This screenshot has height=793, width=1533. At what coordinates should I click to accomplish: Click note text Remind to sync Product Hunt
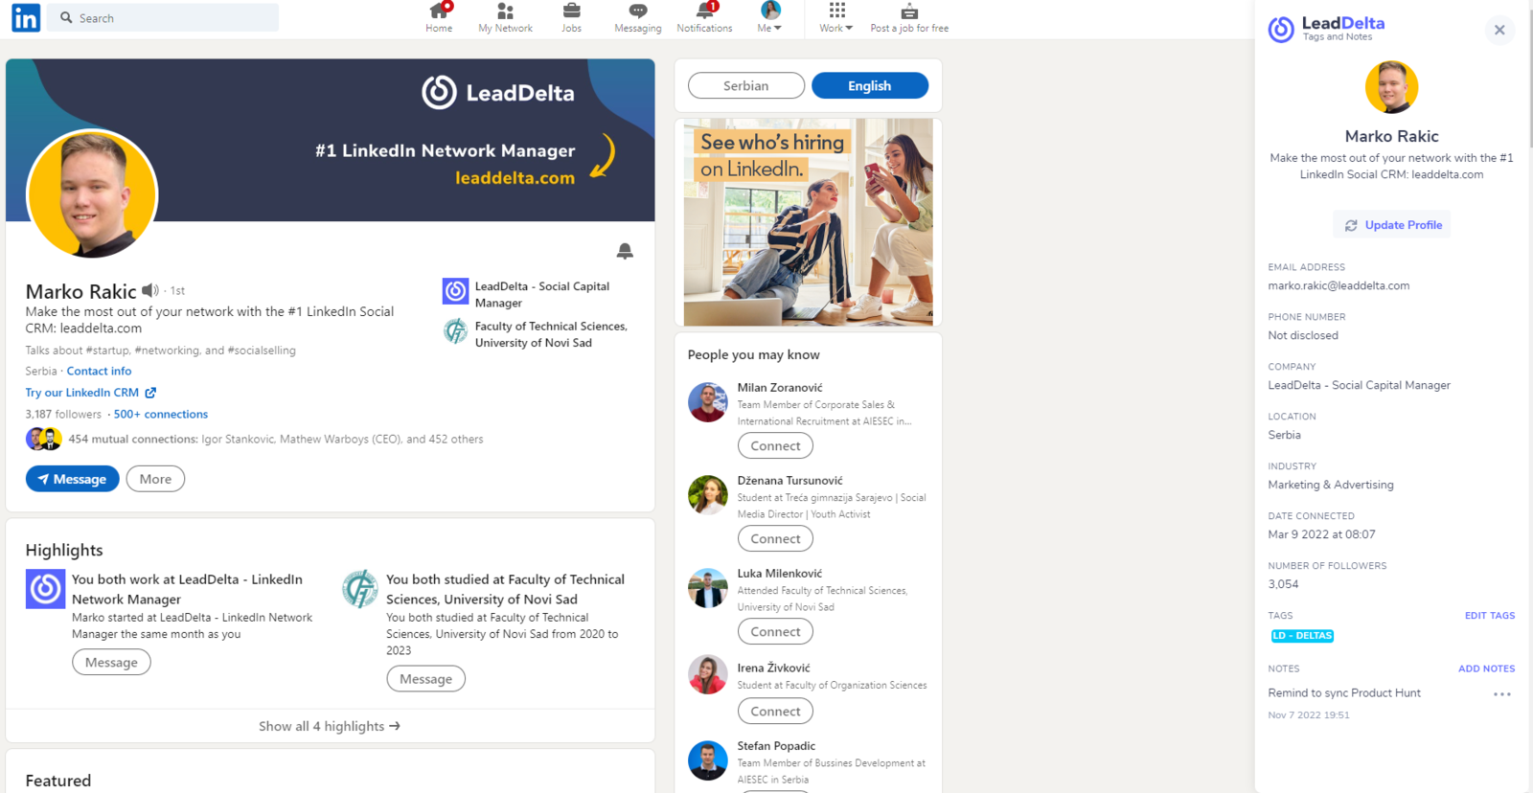(x=1344, y=692)
